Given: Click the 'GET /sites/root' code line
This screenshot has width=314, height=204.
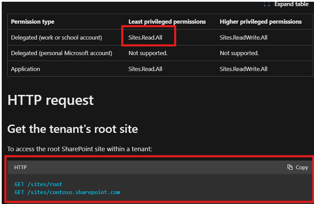Looking at the screenshot, I should click(x=38, y=184).
